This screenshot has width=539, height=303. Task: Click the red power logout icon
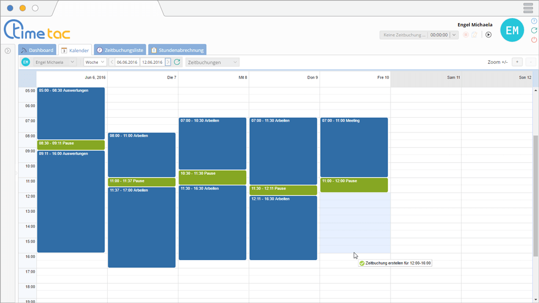[x=534, y=40]
